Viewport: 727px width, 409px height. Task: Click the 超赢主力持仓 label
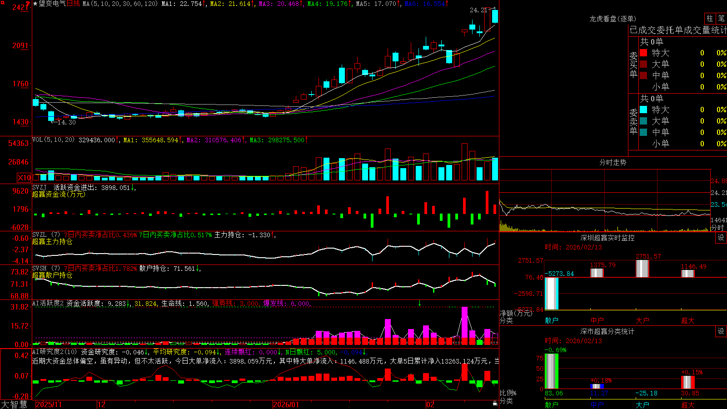tap(52, 241)
